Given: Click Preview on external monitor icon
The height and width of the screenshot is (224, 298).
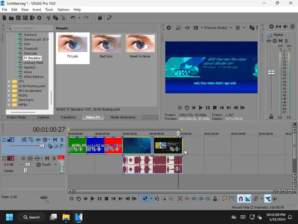Looking at the screenshot, I should (178, 28).
